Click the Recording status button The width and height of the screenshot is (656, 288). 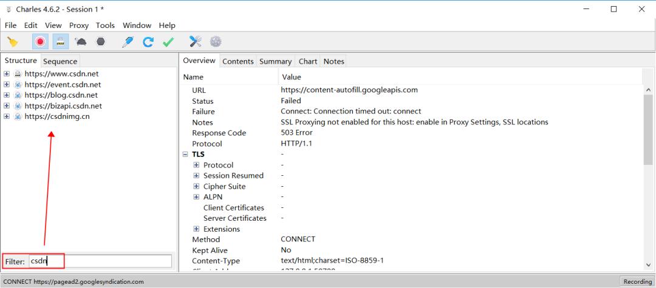click(x=637, y=282)
